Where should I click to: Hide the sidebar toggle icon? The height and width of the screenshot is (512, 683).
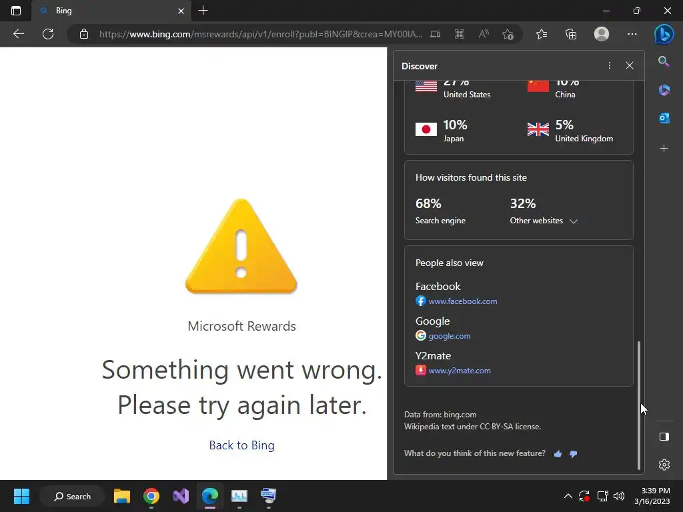point(664,437)
